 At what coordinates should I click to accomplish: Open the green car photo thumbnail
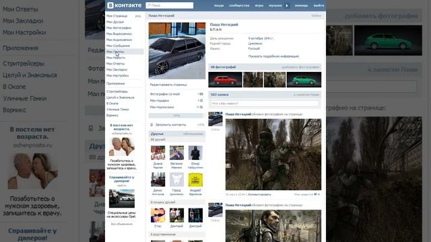click(304, 79)
